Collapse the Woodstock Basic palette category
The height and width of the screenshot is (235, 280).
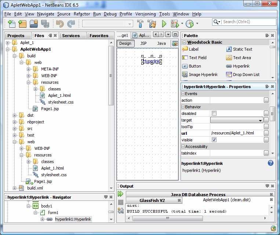184,42
